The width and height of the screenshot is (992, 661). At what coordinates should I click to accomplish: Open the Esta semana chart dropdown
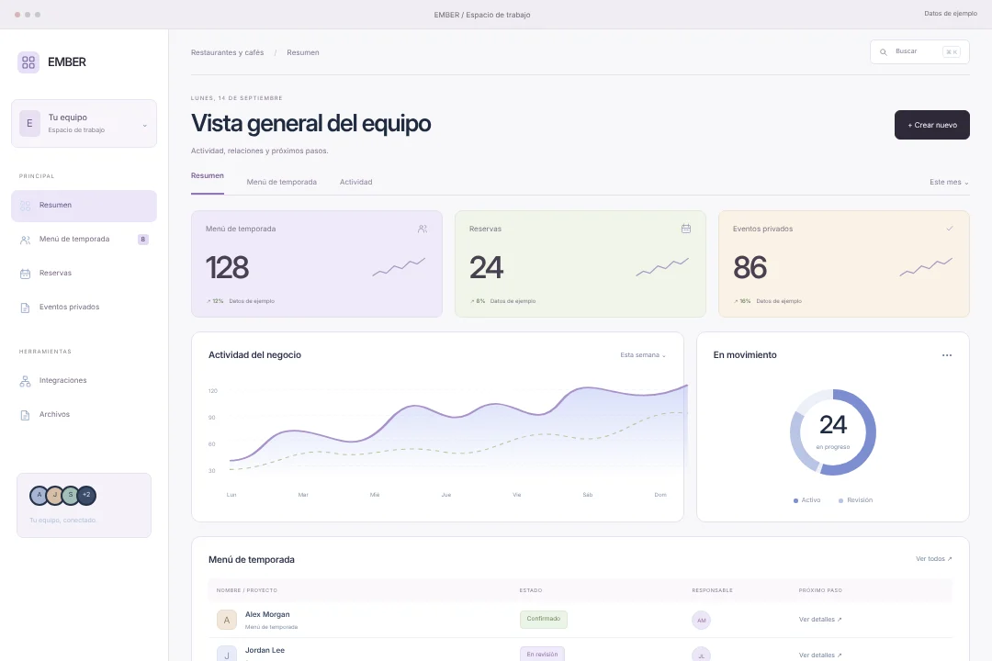[643, 355]
